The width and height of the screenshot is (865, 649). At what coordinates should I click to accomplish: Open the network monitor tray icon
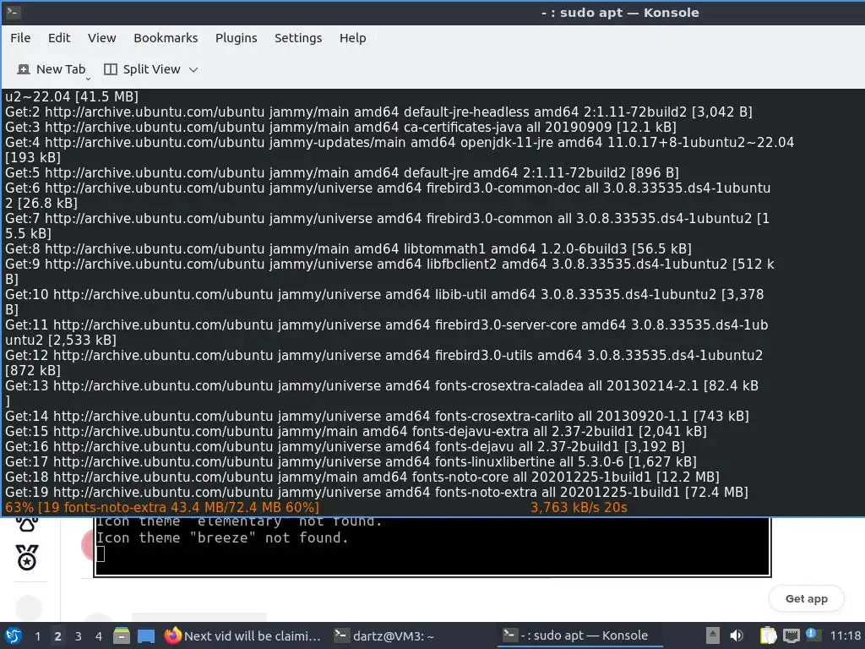(x=791, y=635)
